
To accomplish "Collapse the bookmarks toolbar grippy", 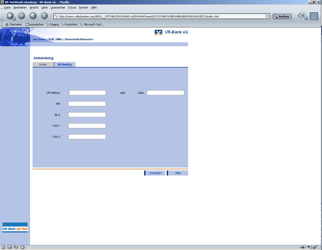I will pos(2,24).
